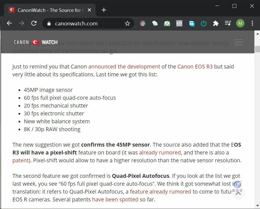Screen dimensions: 260x209
Task: Click the vertical scrollbar thumb
Action: [257, 49]
